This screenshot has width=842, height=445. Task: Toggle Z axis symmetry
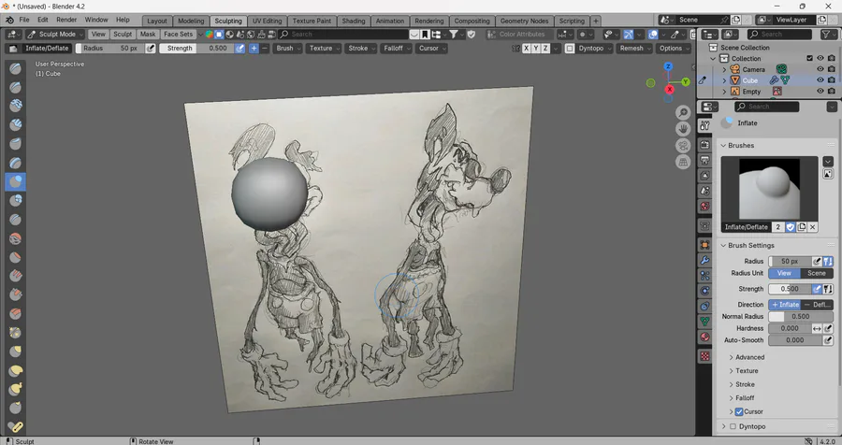tap(545, 49)
